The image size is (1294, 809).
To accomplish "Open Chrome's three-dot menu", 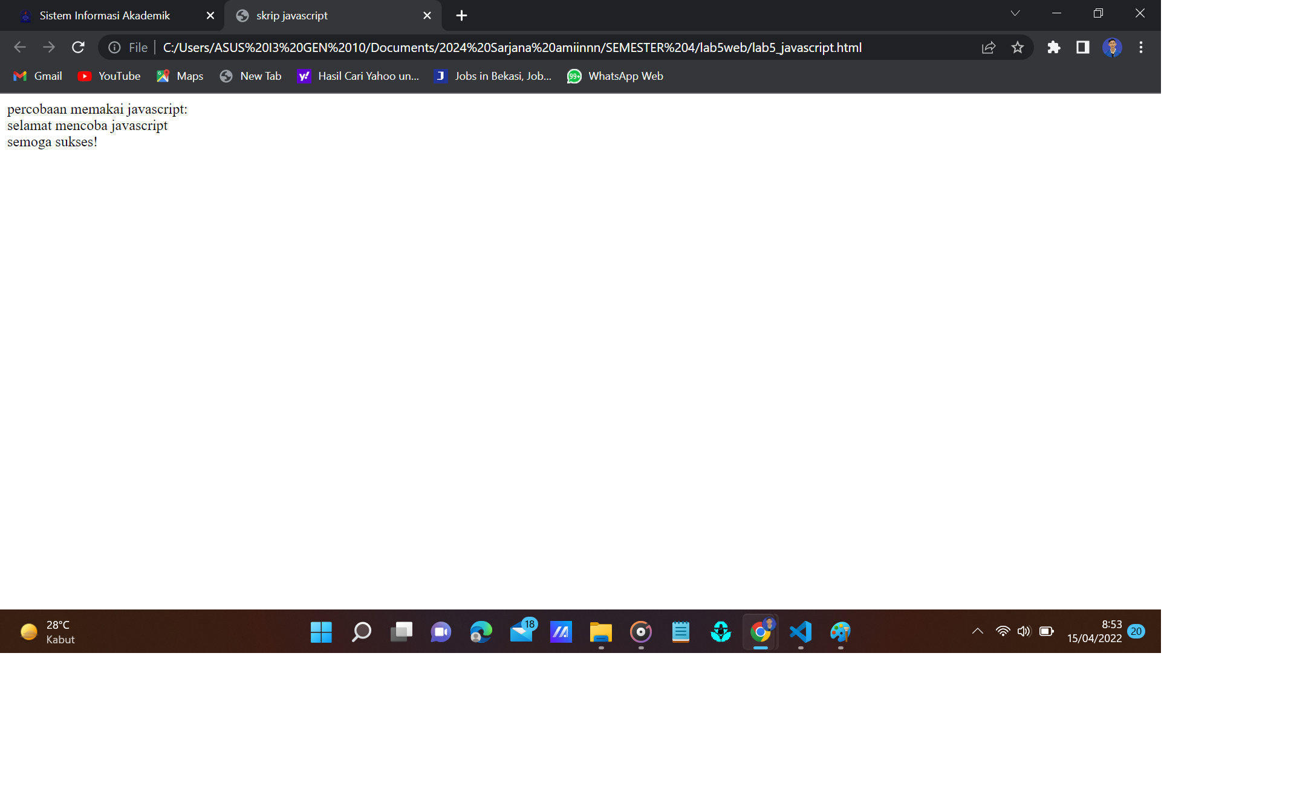I will pyautogui.click(x=1140, y=47).
